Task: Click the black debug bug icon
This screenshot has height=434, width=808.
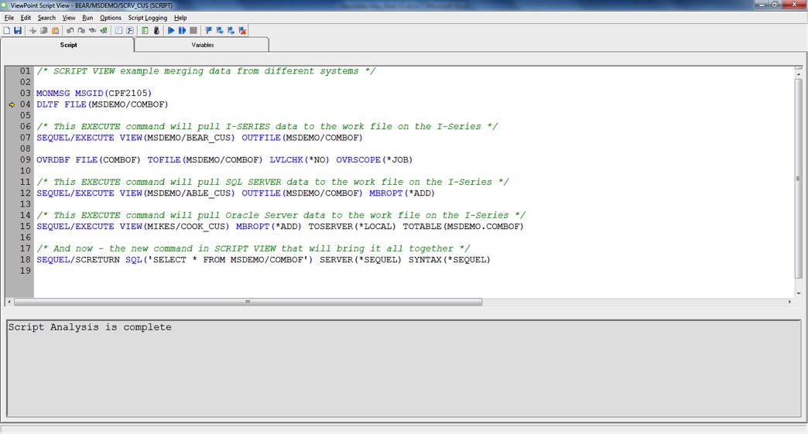Action: 156,31
